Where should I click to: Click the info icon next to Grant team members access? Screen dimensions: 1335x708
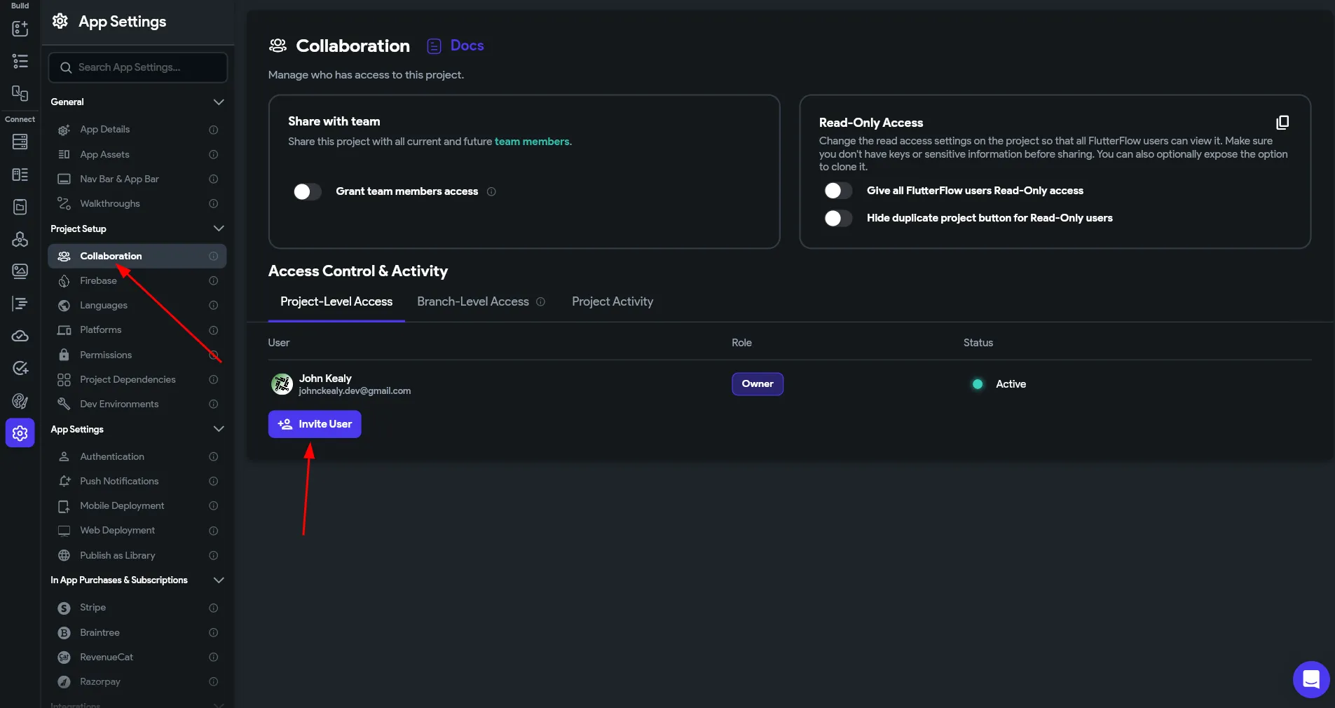click(x=491, y=191)
